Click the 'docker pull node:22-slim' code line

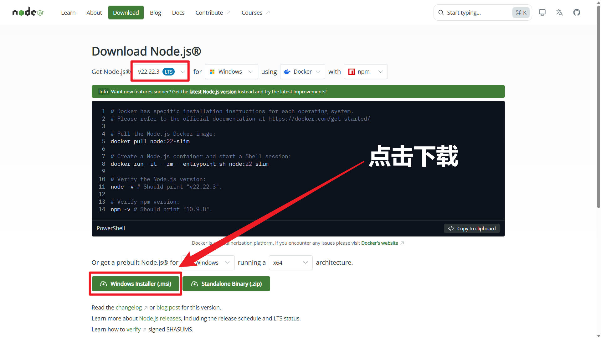point(150,141)
